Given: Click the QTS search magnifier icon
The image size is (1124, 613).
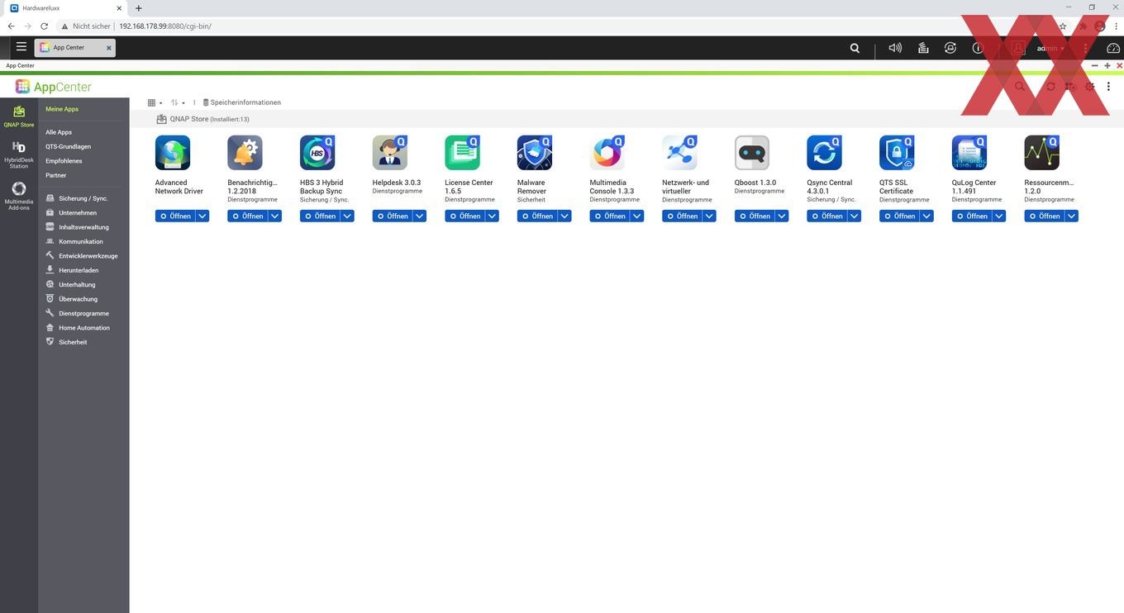Looking at the screenshot, I should click(855, 48).
